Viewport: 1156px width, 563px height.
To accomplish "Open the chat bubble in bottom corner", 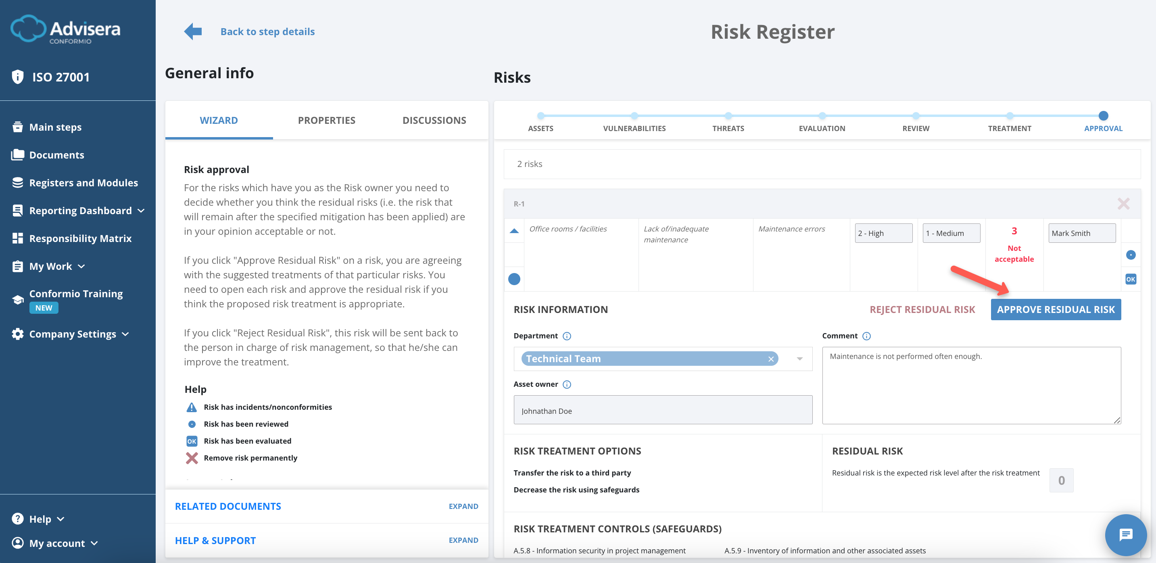I will coord(1125,535).
